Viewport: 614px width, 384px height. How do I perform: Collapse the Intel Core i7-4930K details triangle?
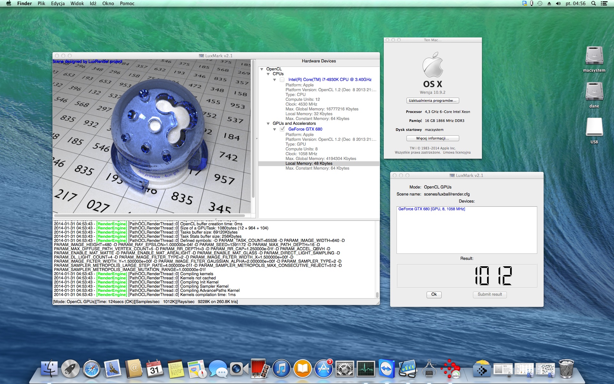(x=275, y=80)
